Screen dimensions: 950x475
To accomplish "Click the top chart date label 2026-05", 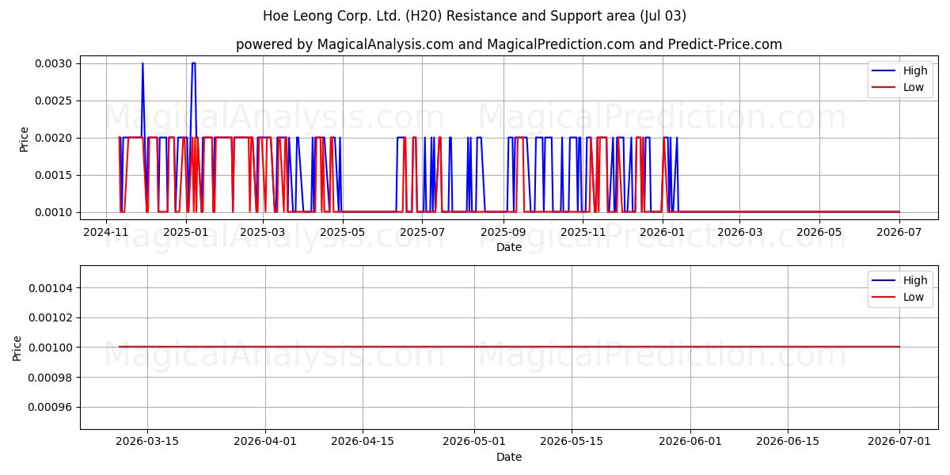I will tap(819, 232).
